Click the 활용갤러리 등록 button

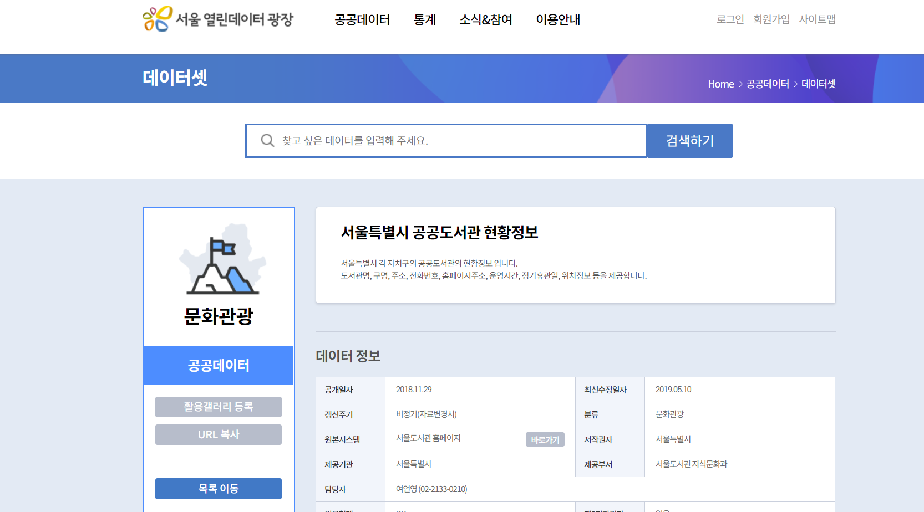219,407
